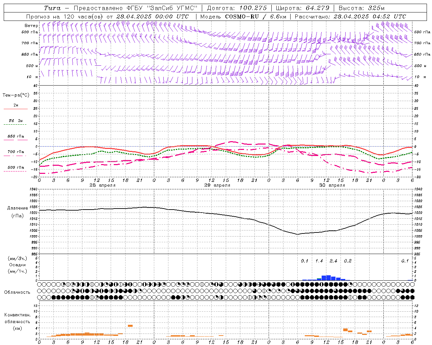Click the tallest blue precipitation bar
Image resolution: width=432 pixels, height=345 pixels.
pyautogui.click(x=328, y=278)
